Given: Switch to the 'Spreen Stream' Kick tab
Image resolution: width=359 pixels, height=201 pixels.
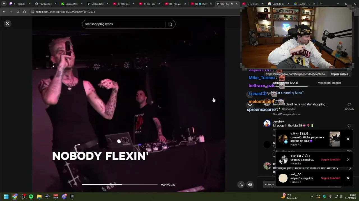Looking at the screenshot, I should pyautogui.click(x=72, y=4).
